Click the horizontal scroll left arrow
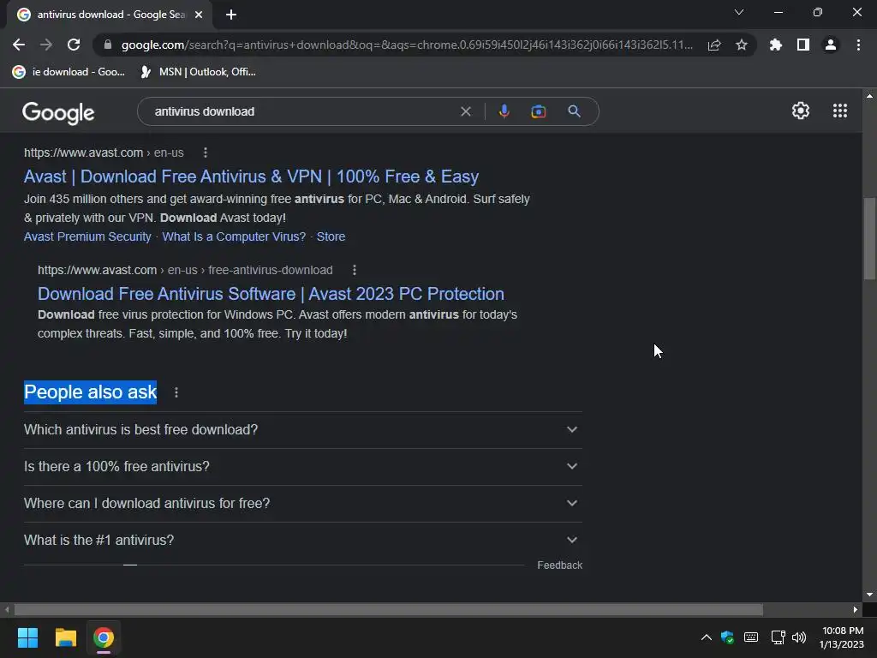This screenshot has height=658, width=877. pyautogui.click(x=7, y=609)
